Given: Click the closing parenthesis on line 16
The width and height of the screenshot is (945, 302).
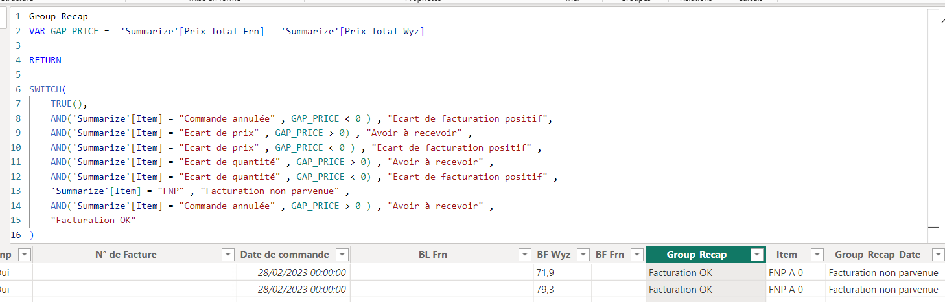Looking at the screenshot, I should pos(32,235).
